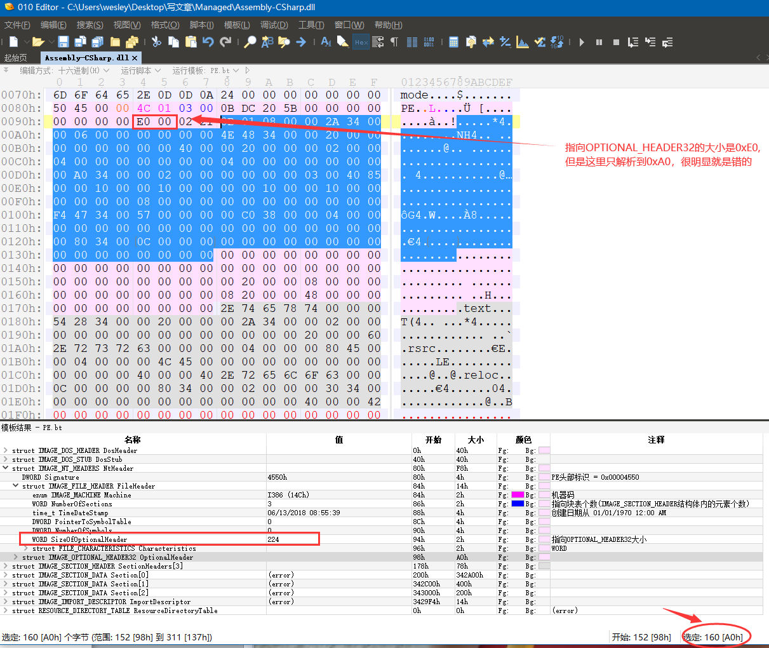Expand struct IMAGE_DOS_STUB DosStub
Screen dimensions: 769x648
click(6, 459)
